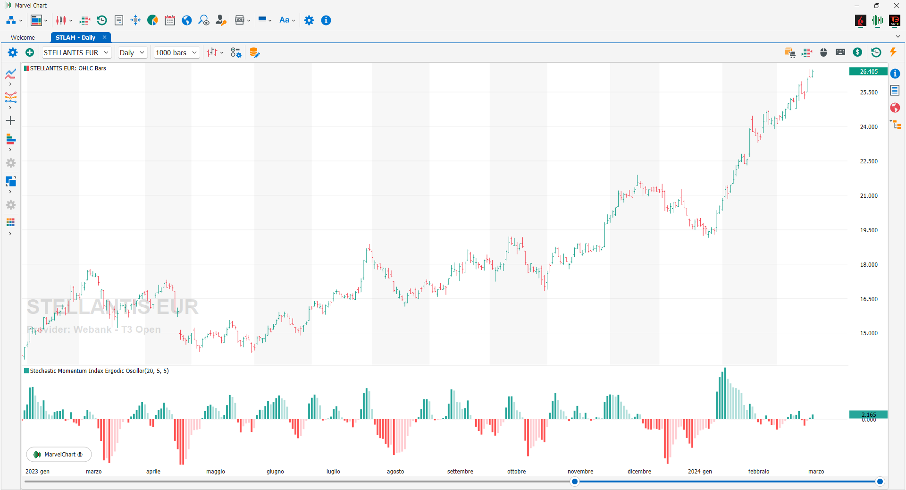Image resolution: width=906 pixels, height=490 pixels.
Task: Click the STELLANTIS EUR: OHLC Bars legend
Action: point(65,68)
